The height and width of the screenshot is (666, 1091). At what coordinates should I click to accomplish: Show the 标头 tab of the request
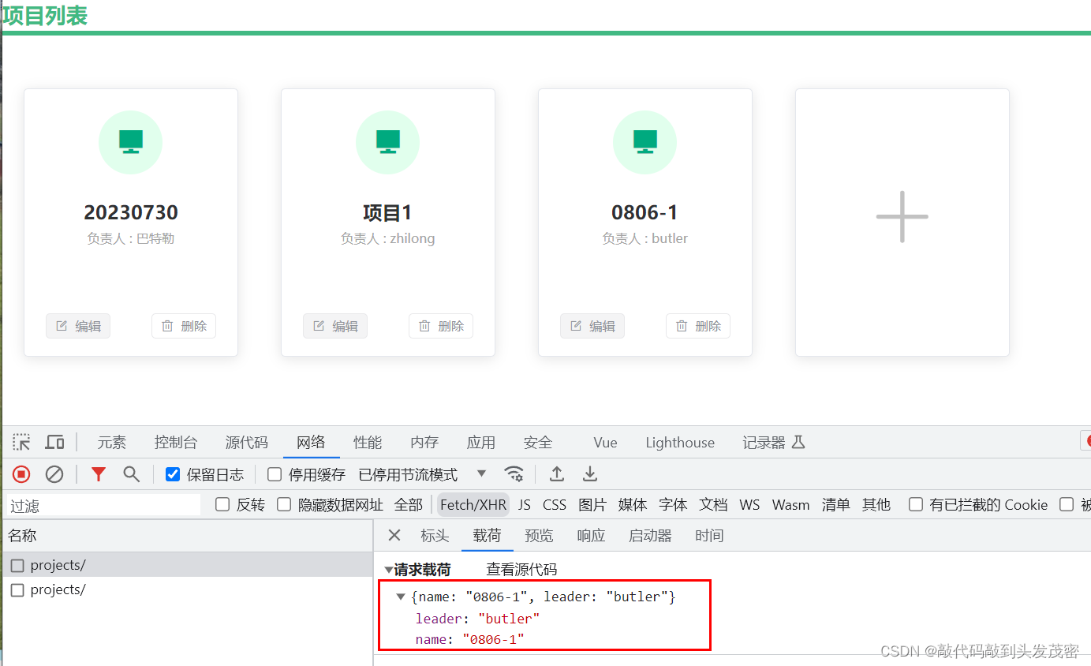coord(435,536)
